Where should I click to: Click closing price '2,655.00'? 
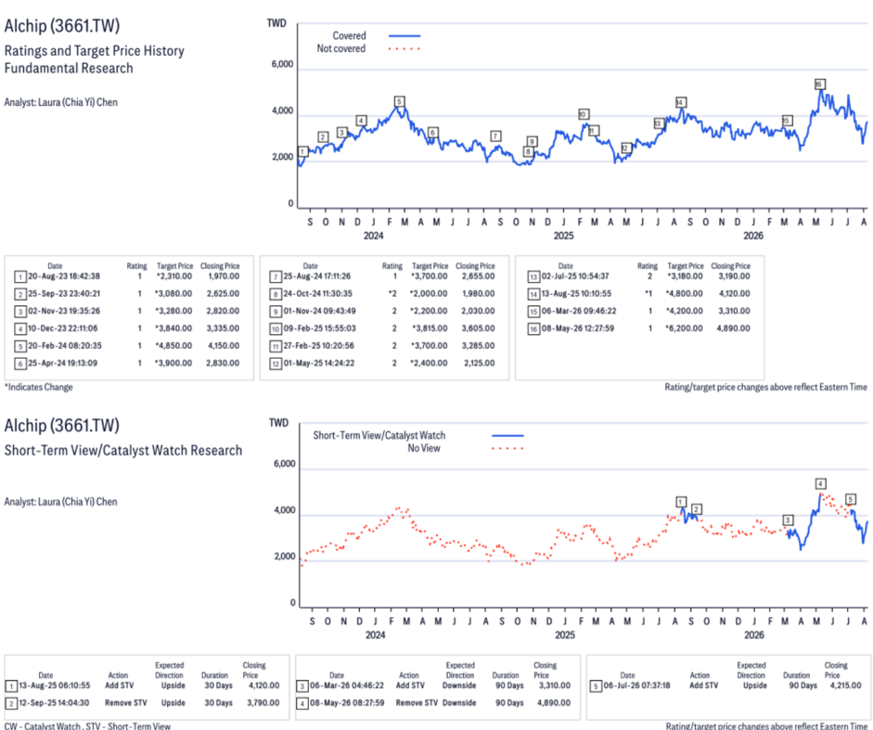coord(479,276)
